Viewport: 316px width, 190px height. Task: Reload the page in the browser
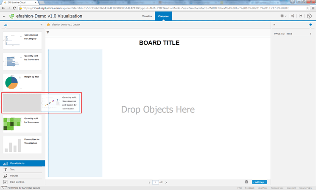tap(14, 8)
